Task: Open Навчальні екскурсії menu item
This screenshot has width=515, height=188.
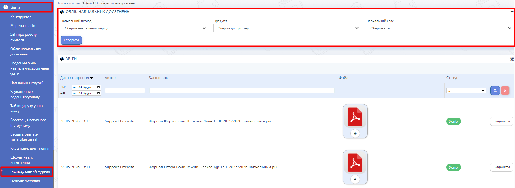Action: [27, 83]
